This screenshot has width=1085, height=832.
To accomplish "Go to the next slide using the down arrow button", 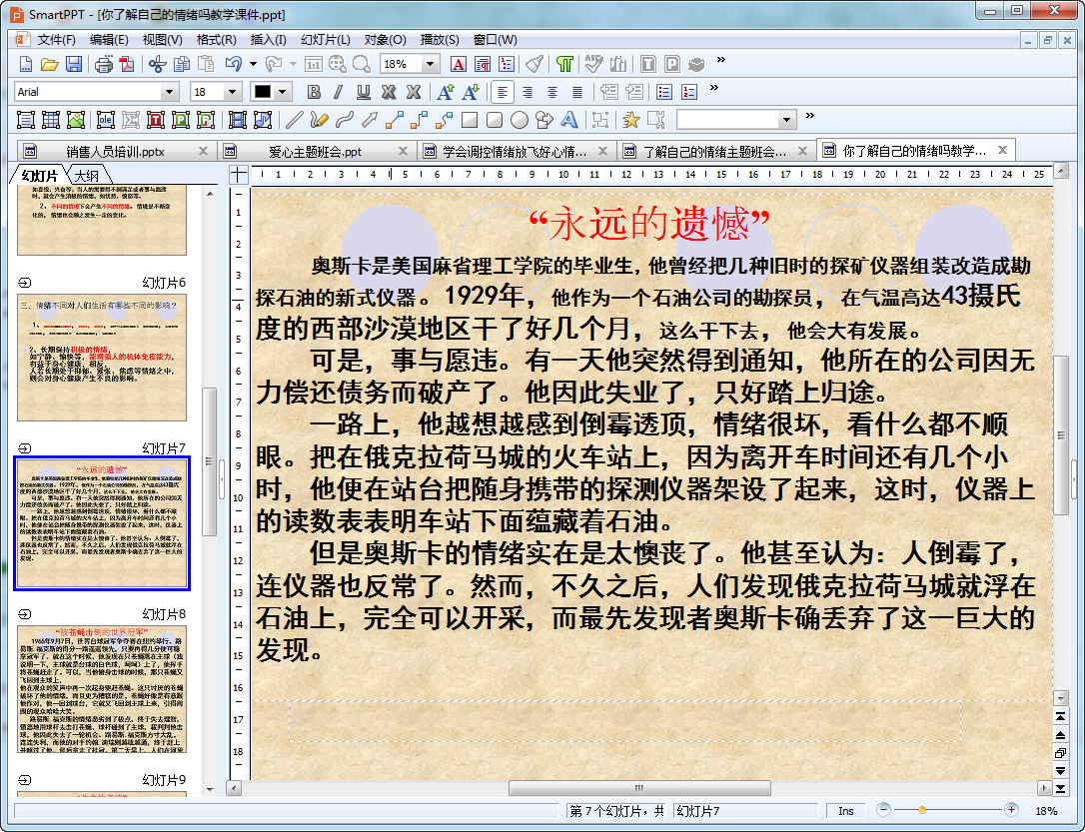I will click(x=1061, y=770).
